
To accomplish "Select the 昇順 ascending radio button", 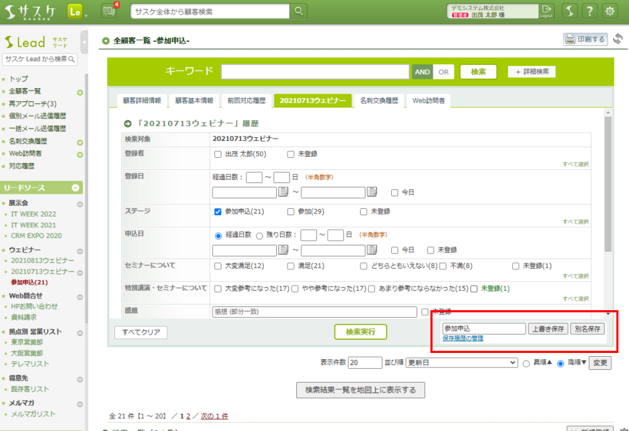I will pyautogui.click(x=527, y=363).
